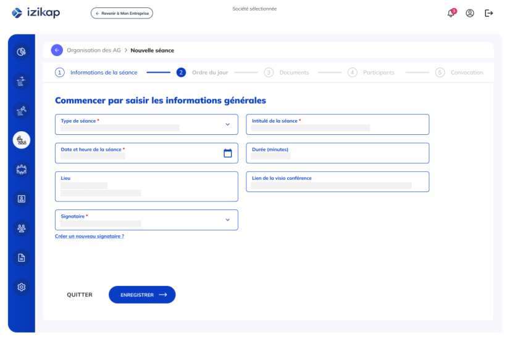Click the notification bell icon
The width and height of the screenshot is (507, 340).
click(x=451, y=13)
